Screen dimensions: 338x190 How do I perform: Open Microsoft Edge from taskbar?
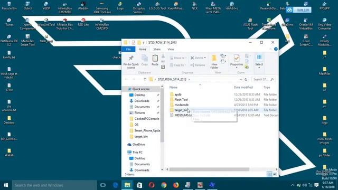point(115,185)
